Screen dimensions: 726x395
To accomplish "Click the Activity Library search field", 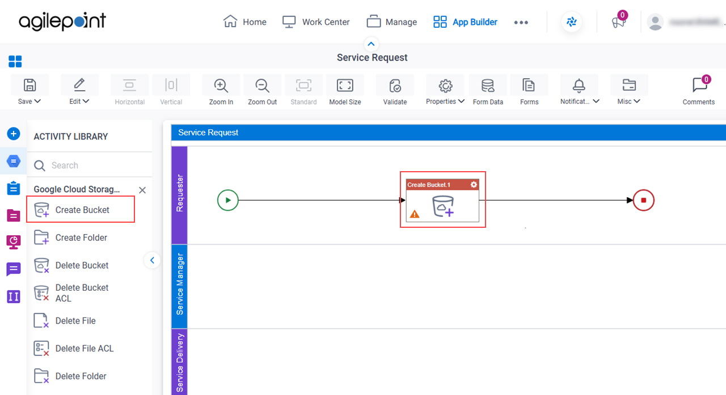I will [90, 165].
